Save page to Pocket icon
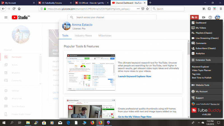Viewport: 224px width, 126px height. 143,9
